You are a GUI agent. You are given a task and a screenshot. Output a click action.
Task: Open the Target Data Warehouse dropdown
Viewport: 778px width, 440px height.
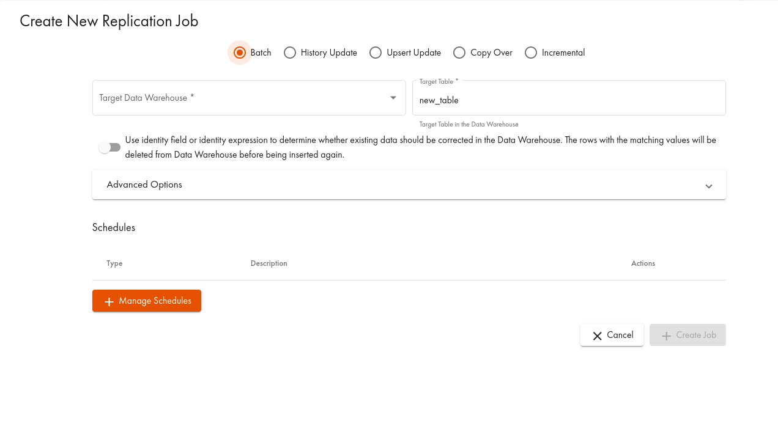(x=249, y=98)
